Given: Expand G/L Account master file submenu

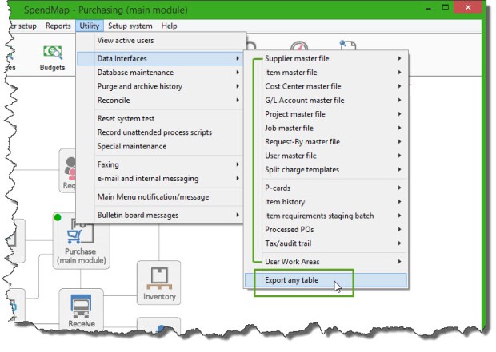Looking at the screenshot, I should [326, 101].
